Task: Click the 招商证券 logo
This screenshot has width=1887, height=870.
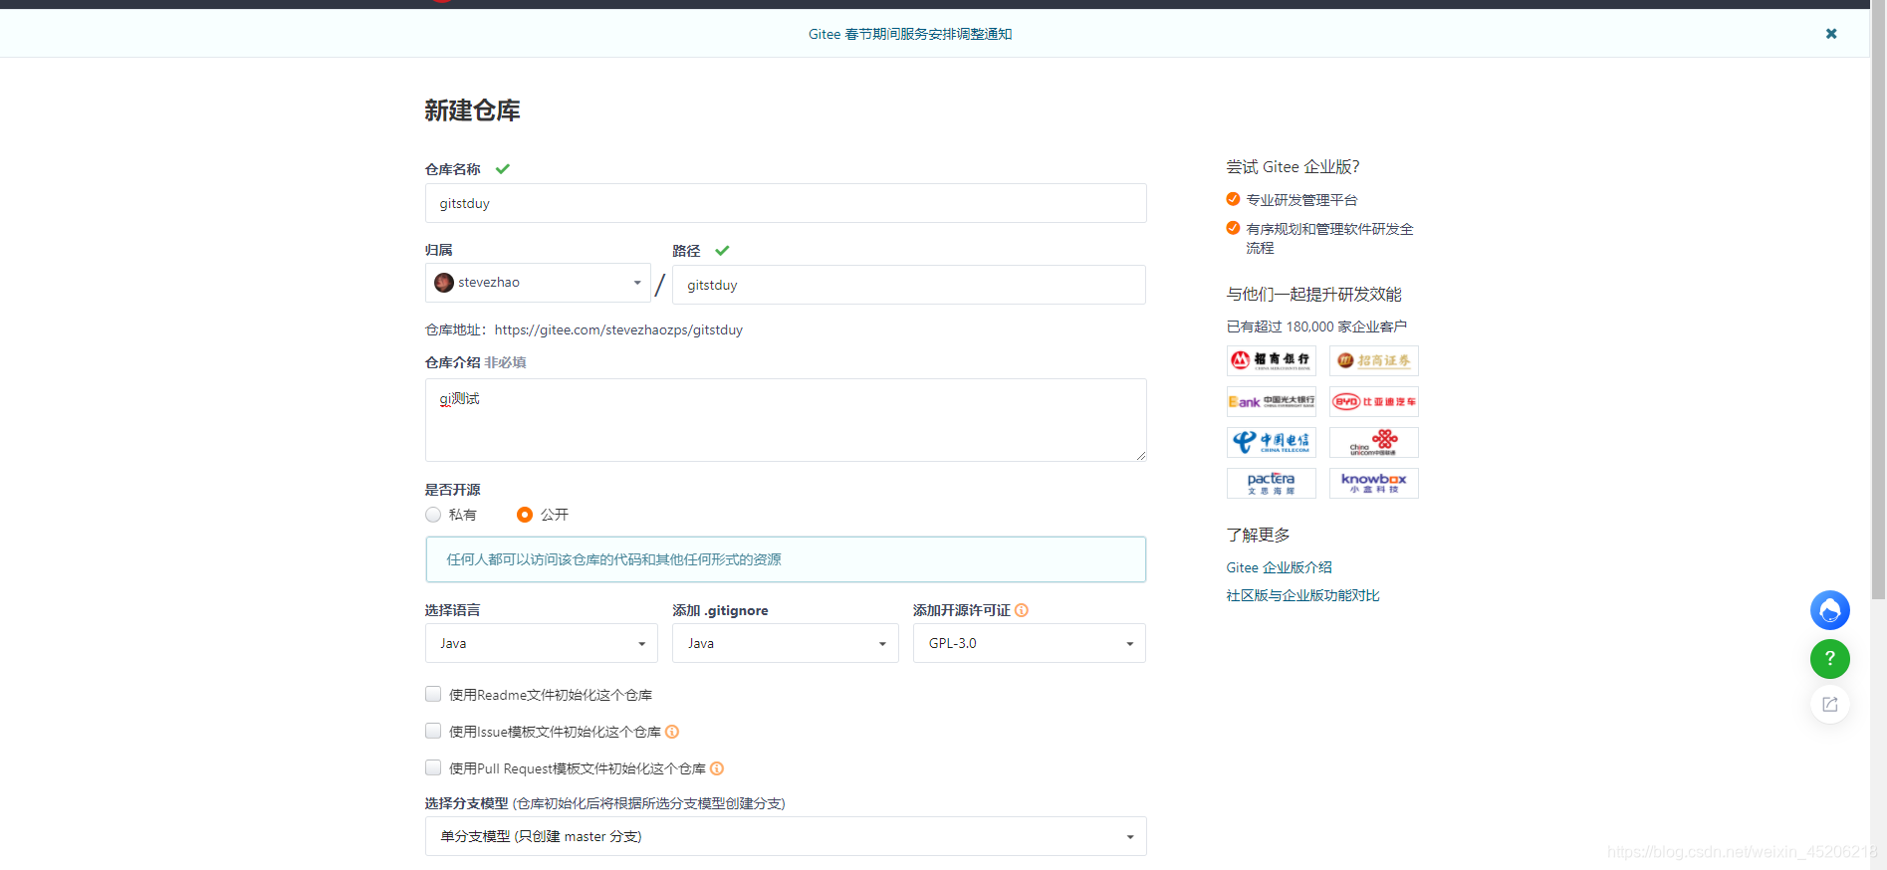Action: point(1374,360)
